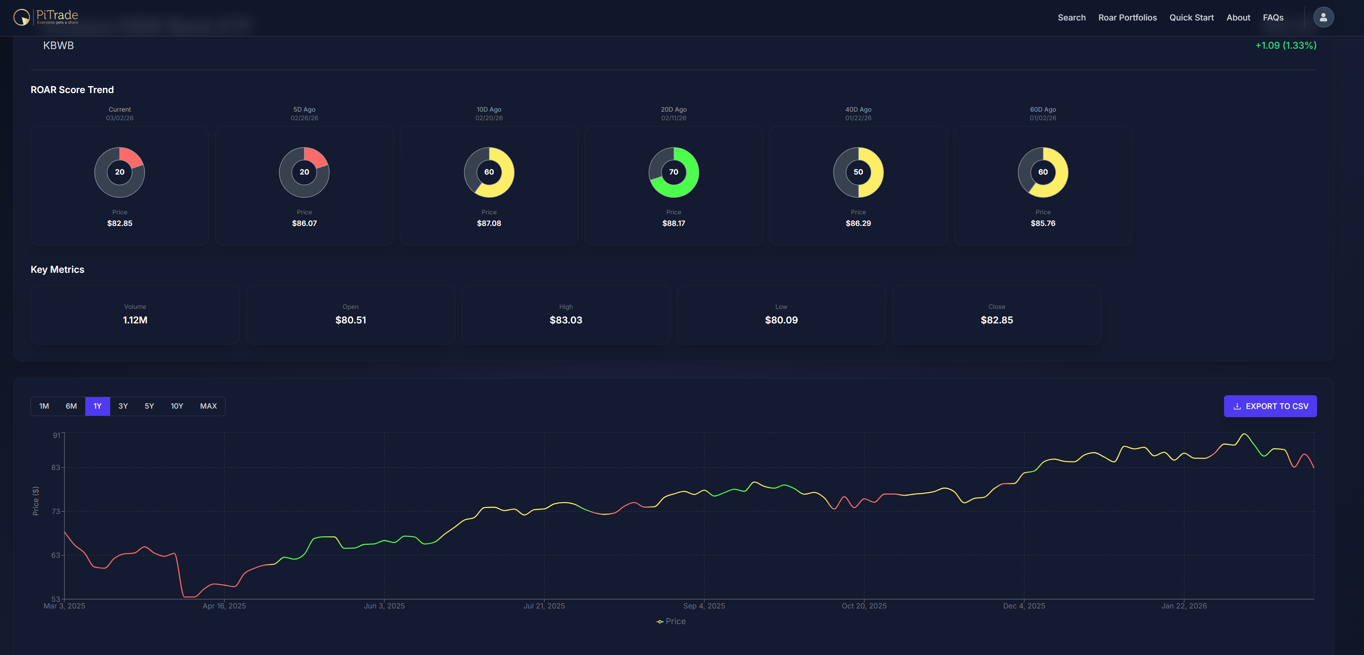Click the current ROAR score 20 donut
The height and width of the screenshot is (655, 1364).
click(119, 172)
